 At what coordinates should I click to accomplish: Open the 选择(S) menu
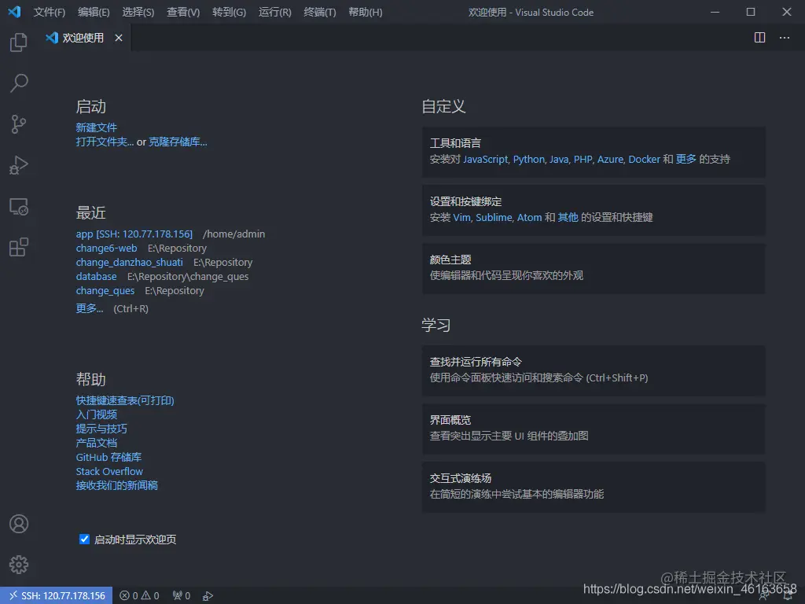point(138,13)
